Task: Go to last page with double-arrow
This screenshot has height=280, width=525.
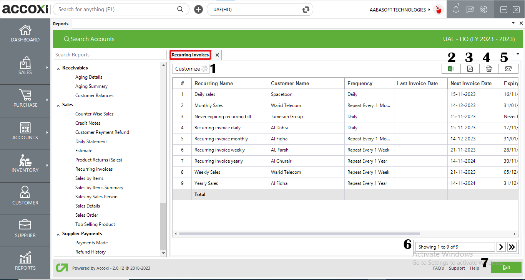Action: 512,247
